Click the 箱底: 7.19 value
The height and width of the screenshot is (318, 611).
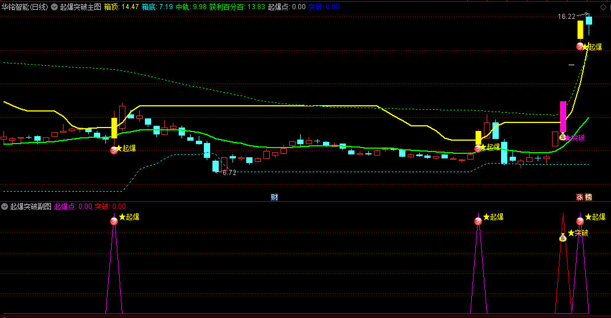click(x=157, y=7)
